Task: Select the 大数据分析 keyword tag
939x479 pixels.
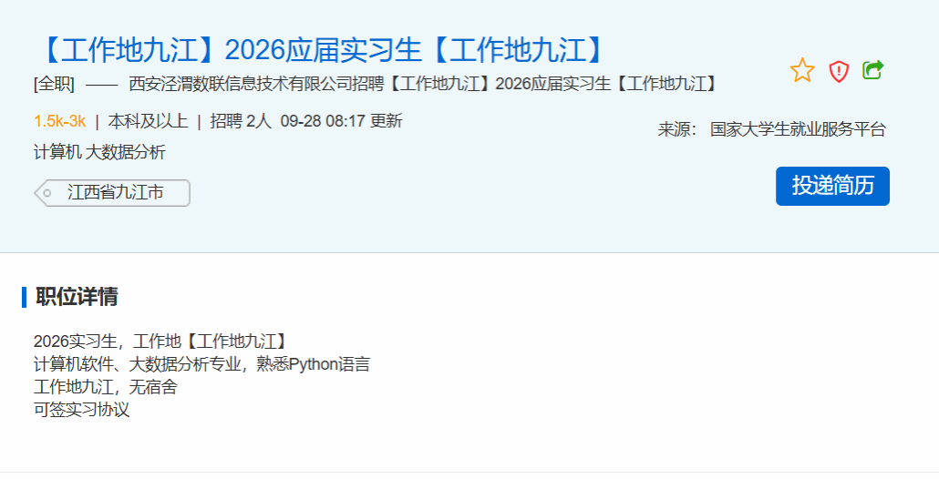Action: pos(125,152)
